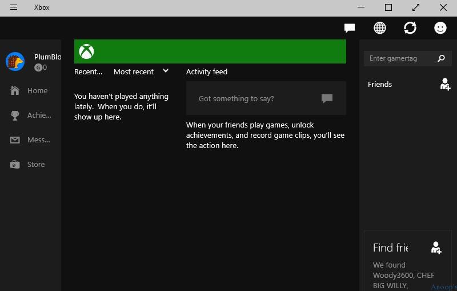The width and height of the screenshot is (457, 291).
Task: Expand the Most recent sort dropdown
Action: click(141, 71)
